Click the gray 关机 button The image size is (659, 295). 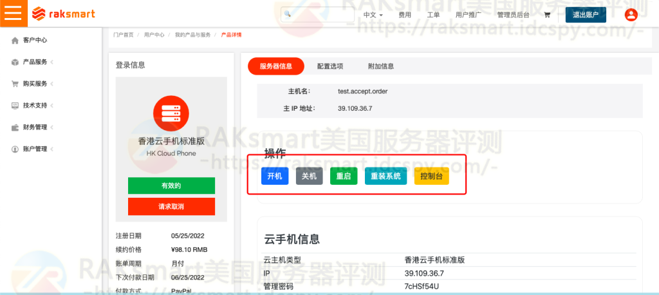pos(310,176)
